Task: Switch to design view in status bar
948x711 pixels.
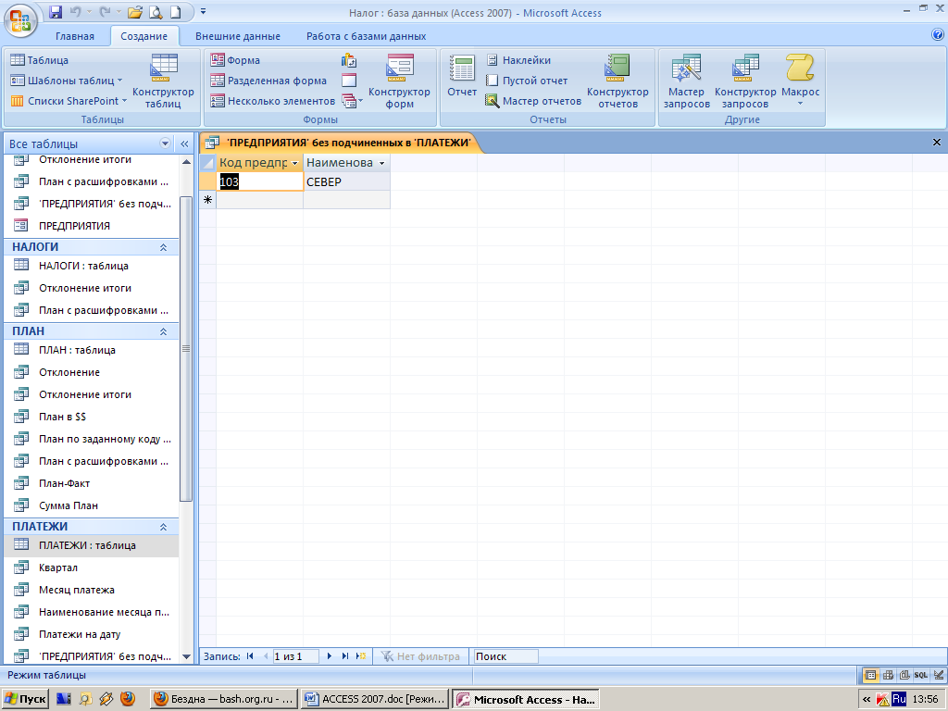Action: (939, 675)
